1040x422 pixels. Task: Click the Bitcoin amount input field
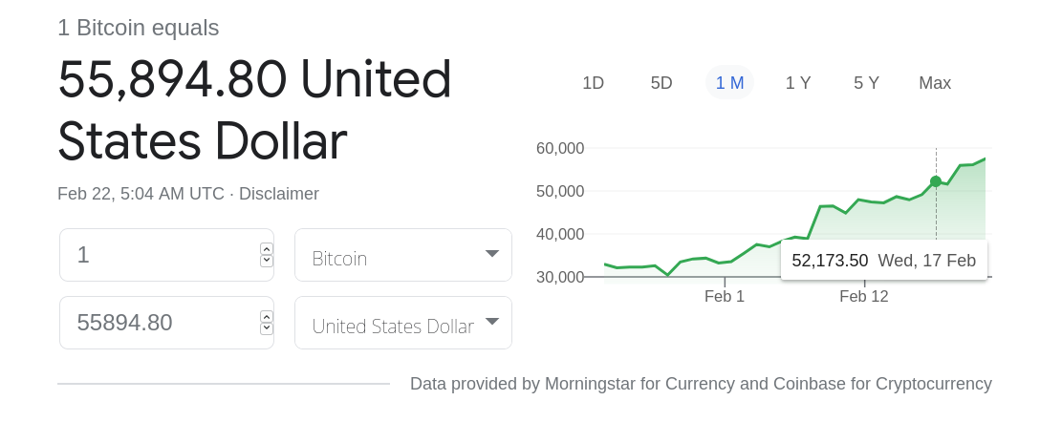click(x=160, y=255)
